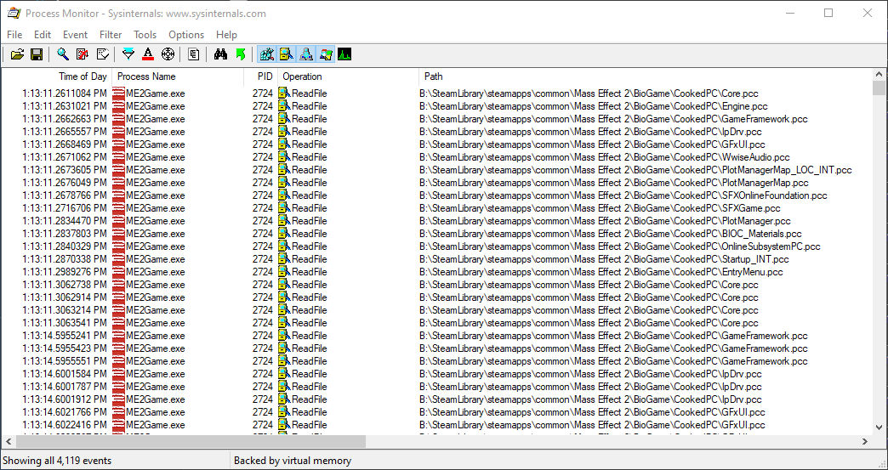Open Find with the binoculars icon

pos(220,54)
